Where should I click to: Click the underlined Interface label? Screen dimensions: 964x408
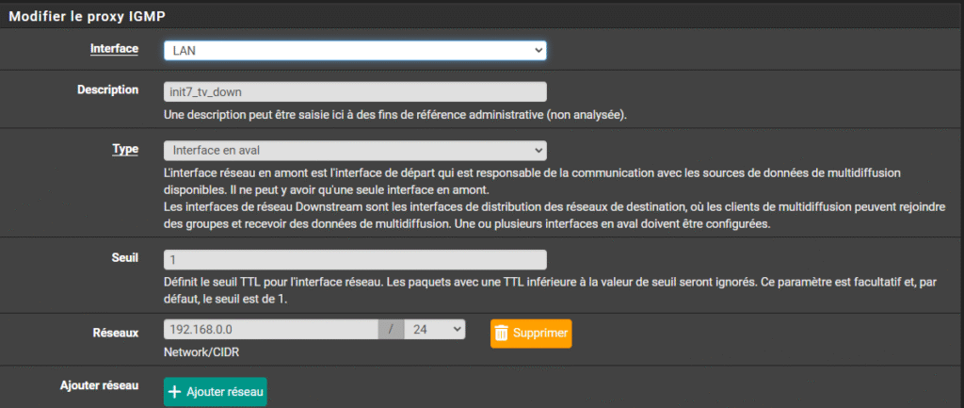click(114, 48)
